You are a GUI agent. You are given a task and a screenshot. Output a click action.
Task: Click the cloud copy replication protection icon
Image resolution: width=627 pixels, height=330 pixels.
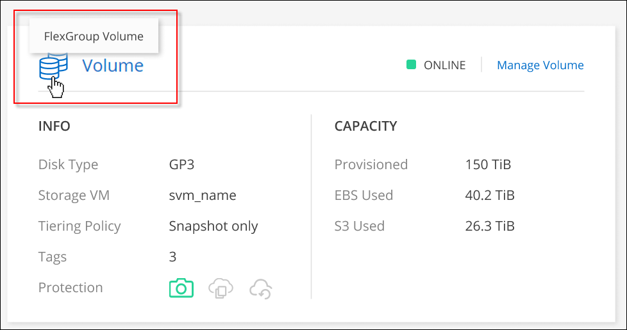[221, 288]
